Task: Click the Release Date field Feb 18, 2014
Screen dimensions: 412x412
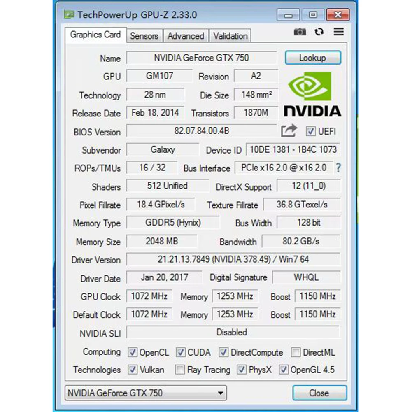Action: 155,113
